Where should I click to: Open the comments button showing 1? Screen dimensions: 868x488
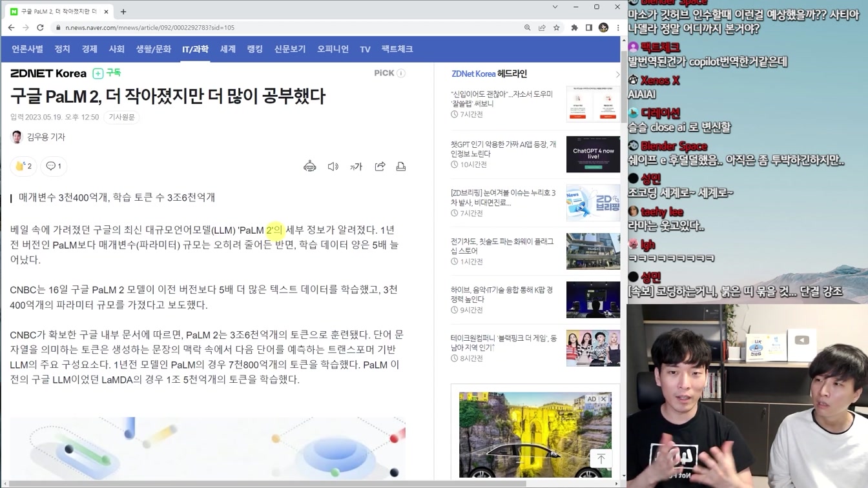click(x=54, y=166)
